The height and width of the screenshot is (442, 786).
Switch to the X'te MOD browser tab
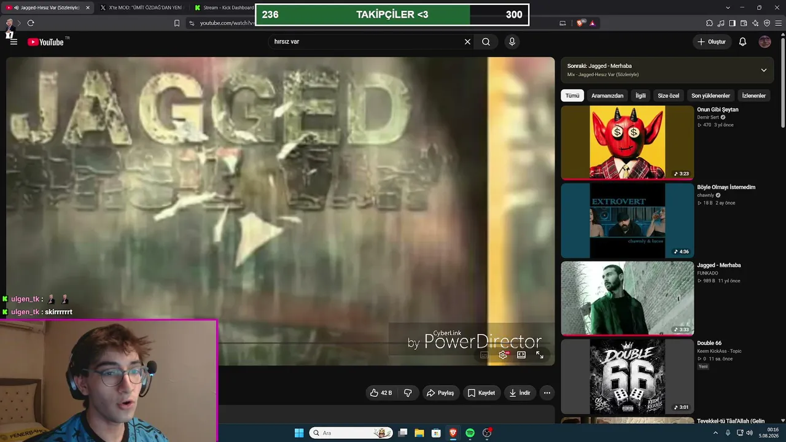point(143,7)
